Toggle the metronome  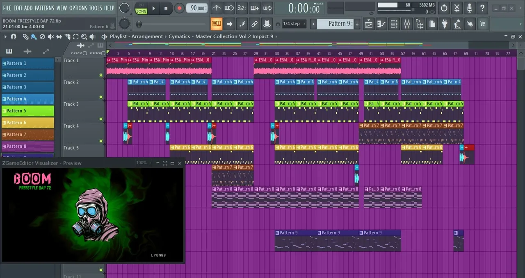click(x=217, y=8)
